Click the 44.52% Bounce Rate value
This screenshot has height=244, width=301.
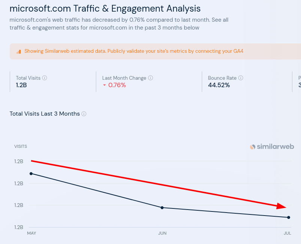(x=219, y=85)
